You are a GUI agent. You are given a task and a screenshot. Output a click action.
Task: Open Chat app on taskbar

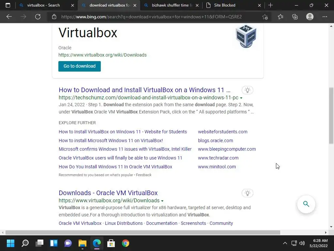pos(68,243)
